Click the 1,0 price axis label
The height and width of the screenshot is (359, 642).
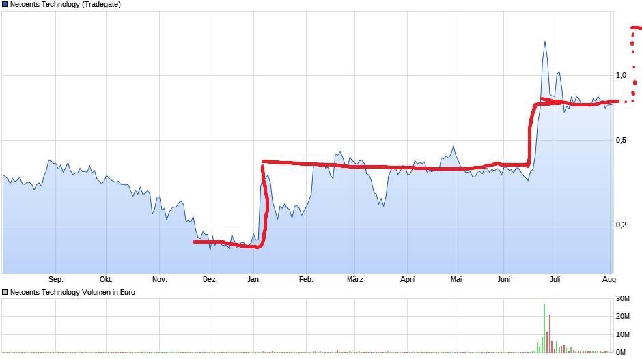[621, 75]
